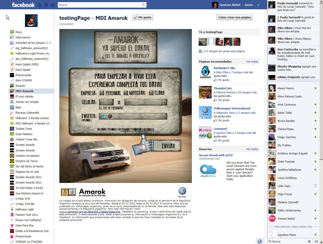Click the Facebook logo
The height and width of the screenshot is (244, 323).
(23, 5)
